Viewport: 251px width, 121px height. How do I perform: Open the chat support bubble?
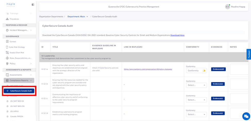[246, 116]
